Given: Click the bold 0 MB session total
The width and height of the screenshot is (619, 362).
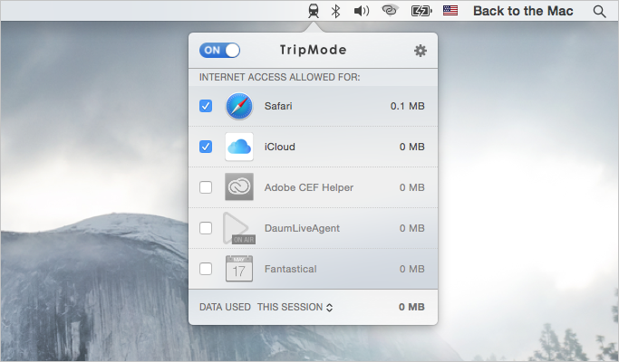Looking at the screenshot, I should pyautogui.click(x=411, y=307).
